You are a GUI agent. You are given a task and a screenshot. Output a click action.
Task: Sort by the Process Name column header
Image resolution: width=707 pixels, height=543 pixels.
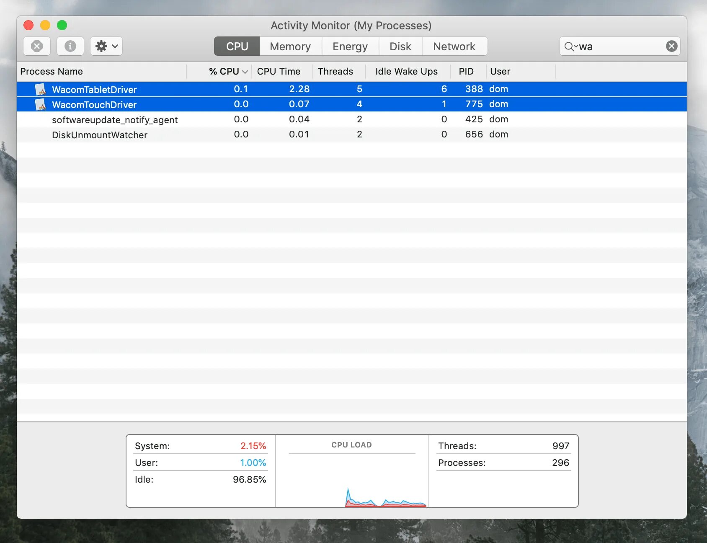pyautogui.click(x=102, y=72)
